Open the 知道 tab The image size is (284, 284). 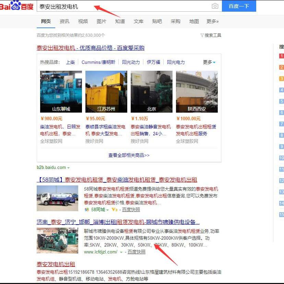coord(120,21)
